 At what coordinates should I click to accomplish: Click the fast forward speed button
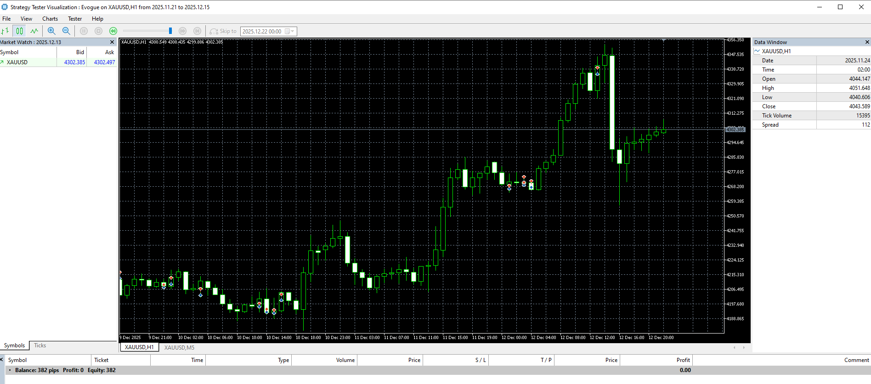pos(182,31)
